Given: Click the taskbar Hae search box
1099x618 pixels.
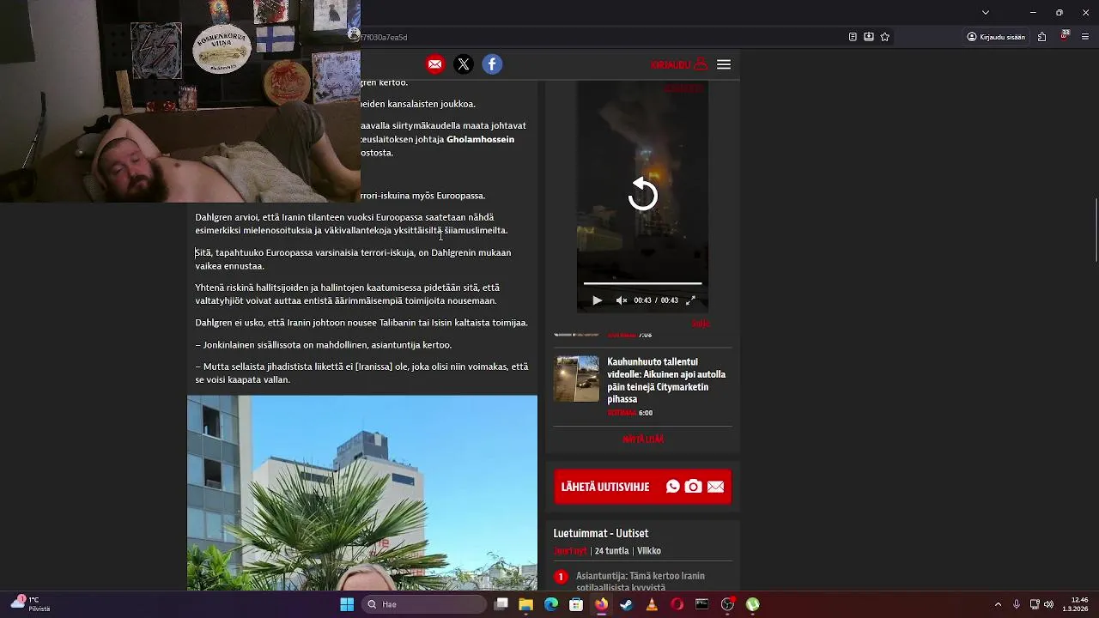Looking at the screenshot, I should [x=425, y=604].
